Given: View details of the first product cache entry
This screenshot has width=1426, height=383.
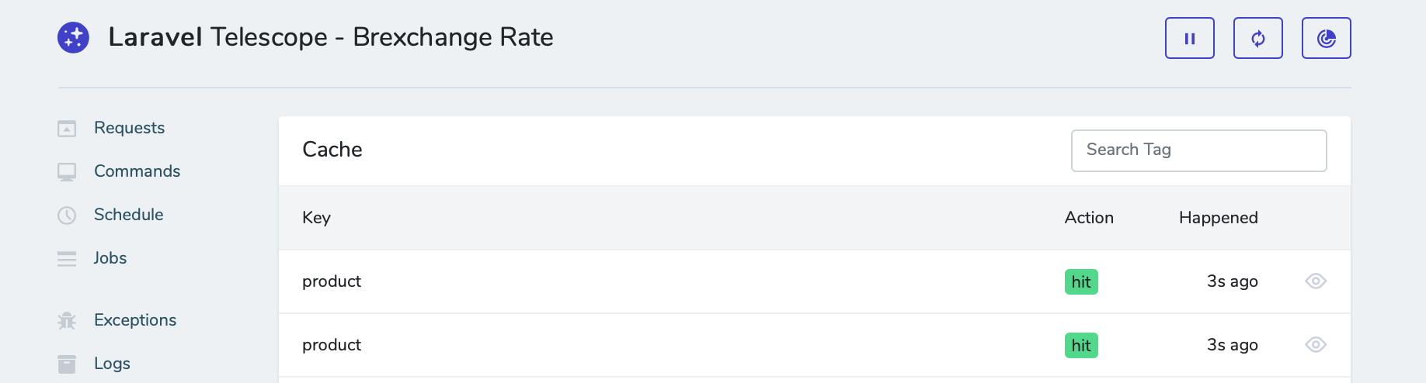Looking at the screenshot, I should tap(1315, 281).
